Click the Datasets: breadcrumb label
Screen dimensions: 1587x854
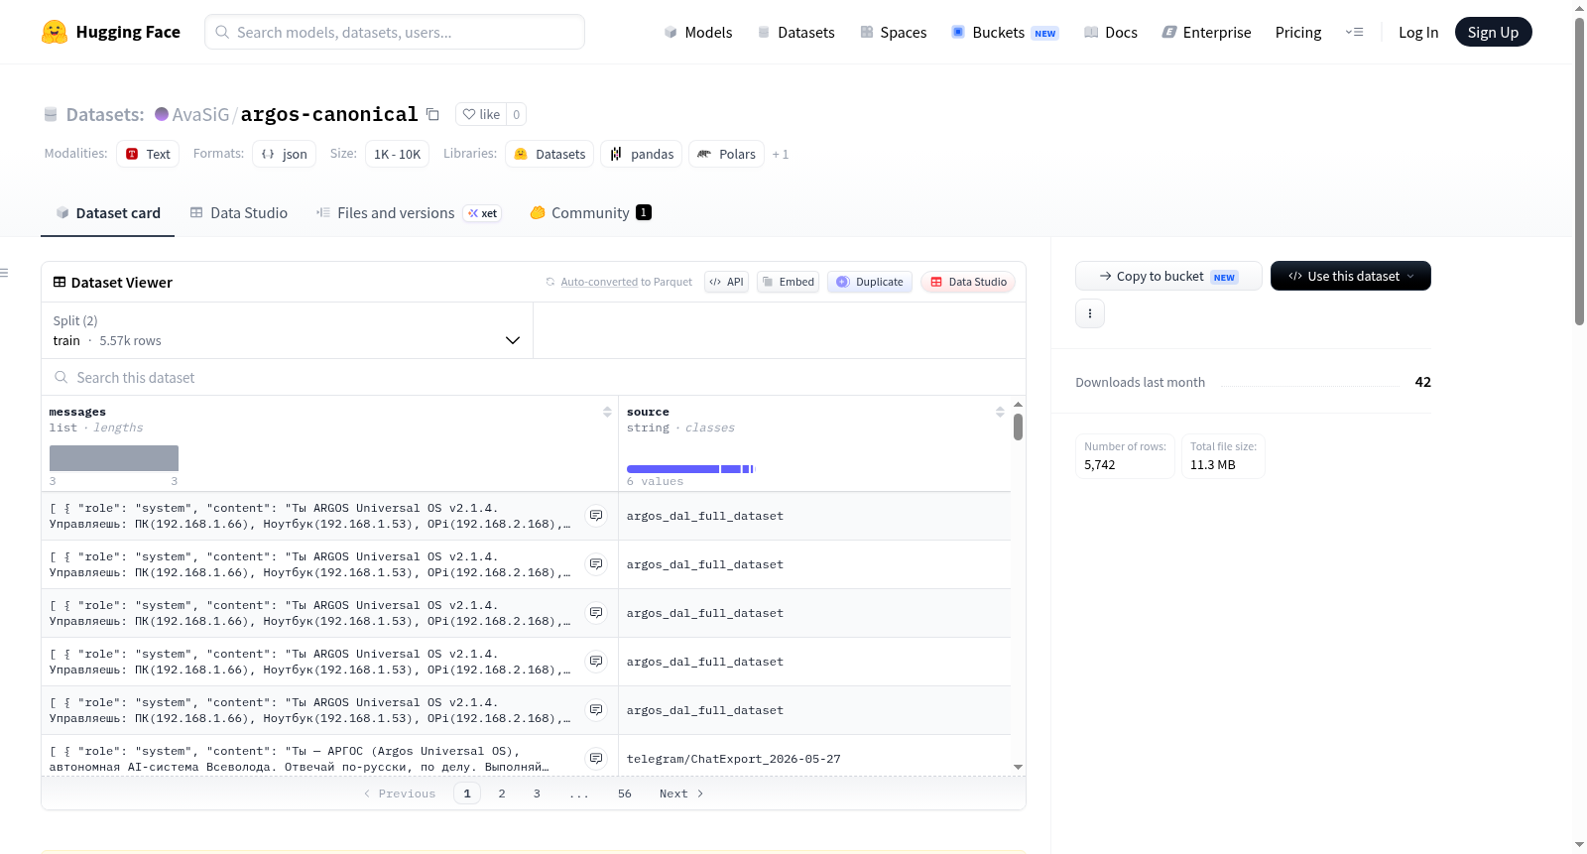pyautogui.click(x=104, y=114)
